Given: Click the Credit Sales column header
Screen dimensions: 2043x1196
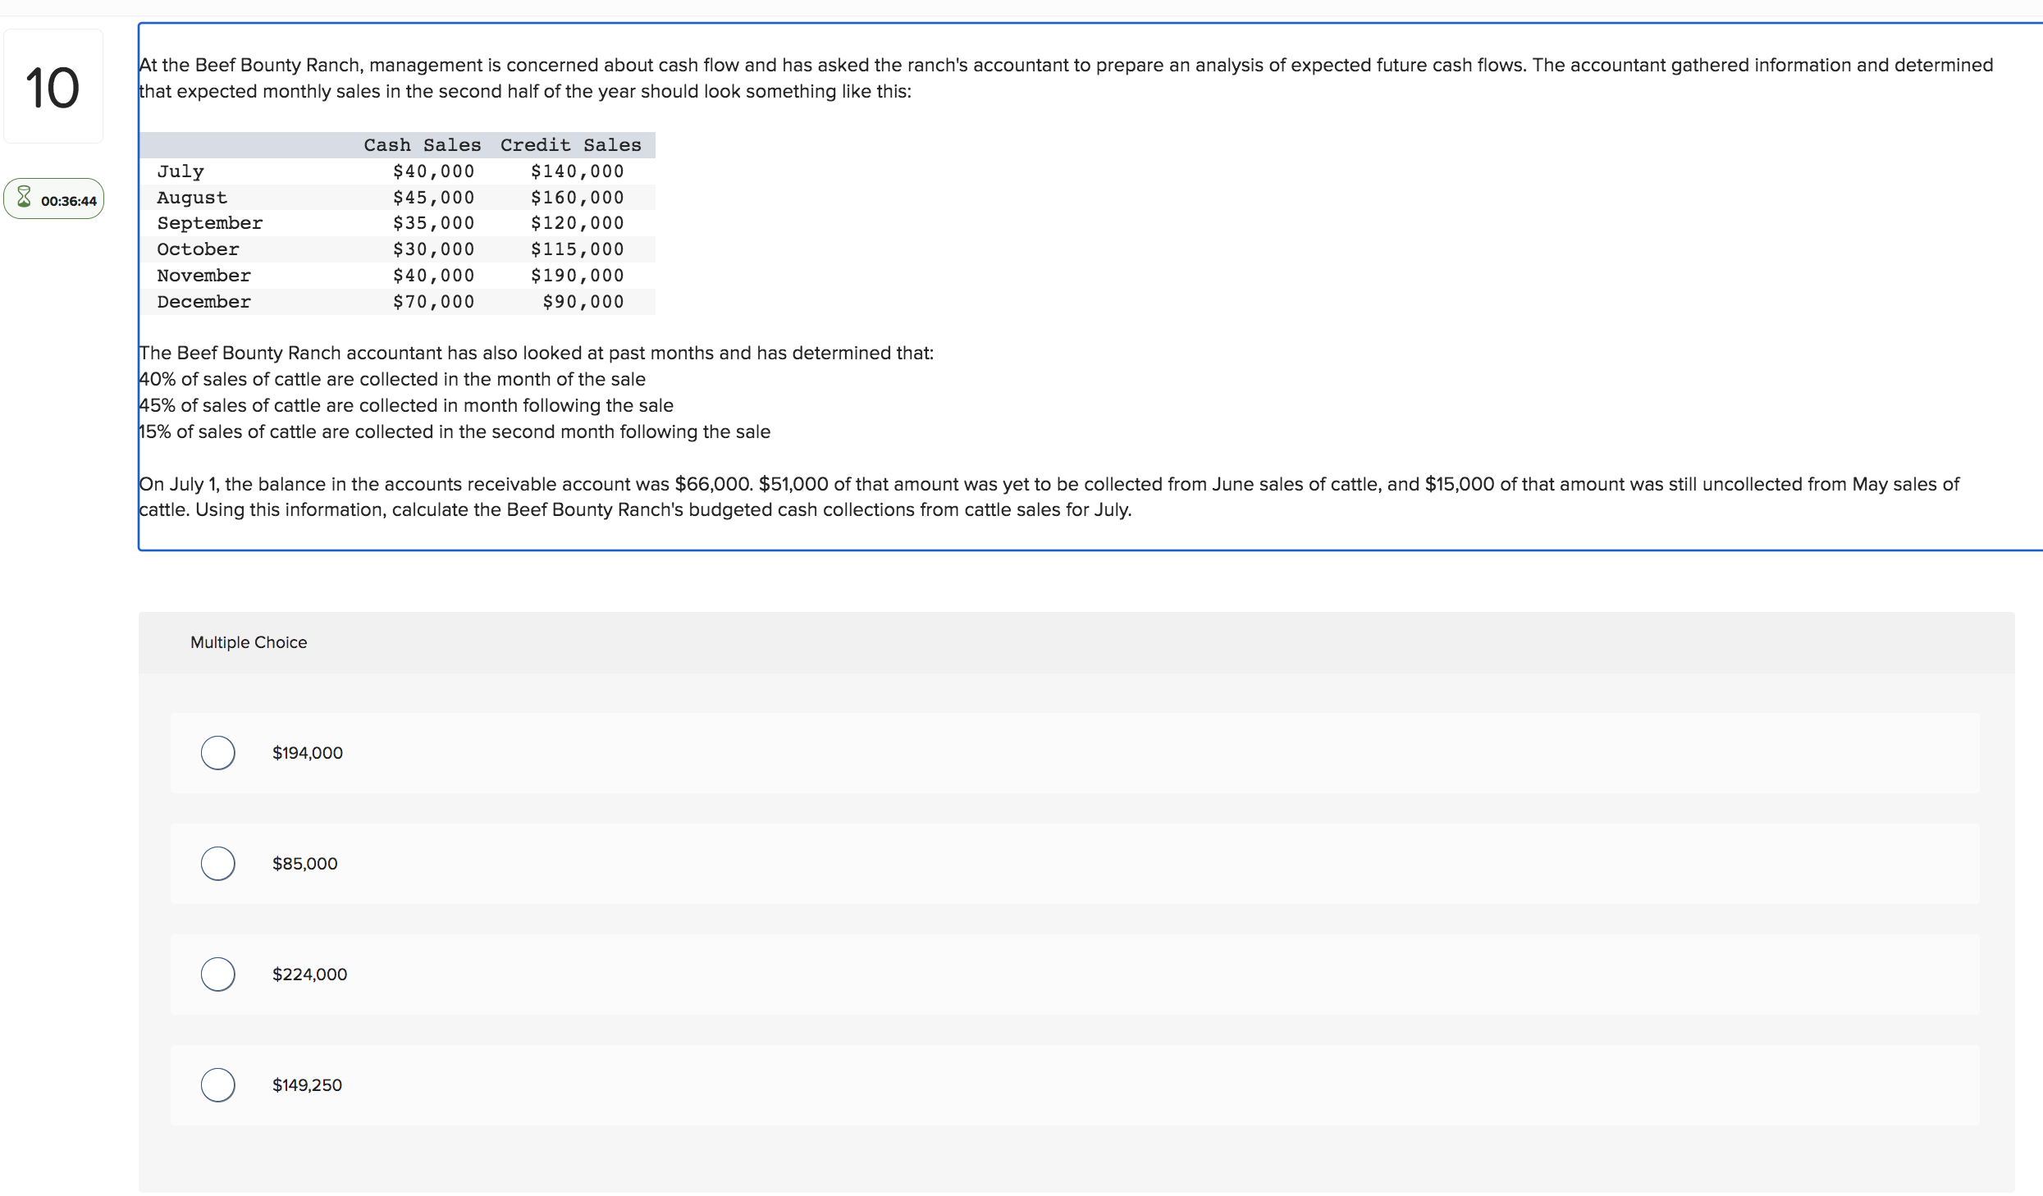Looking at the screenshot, I should coord(570,145).
